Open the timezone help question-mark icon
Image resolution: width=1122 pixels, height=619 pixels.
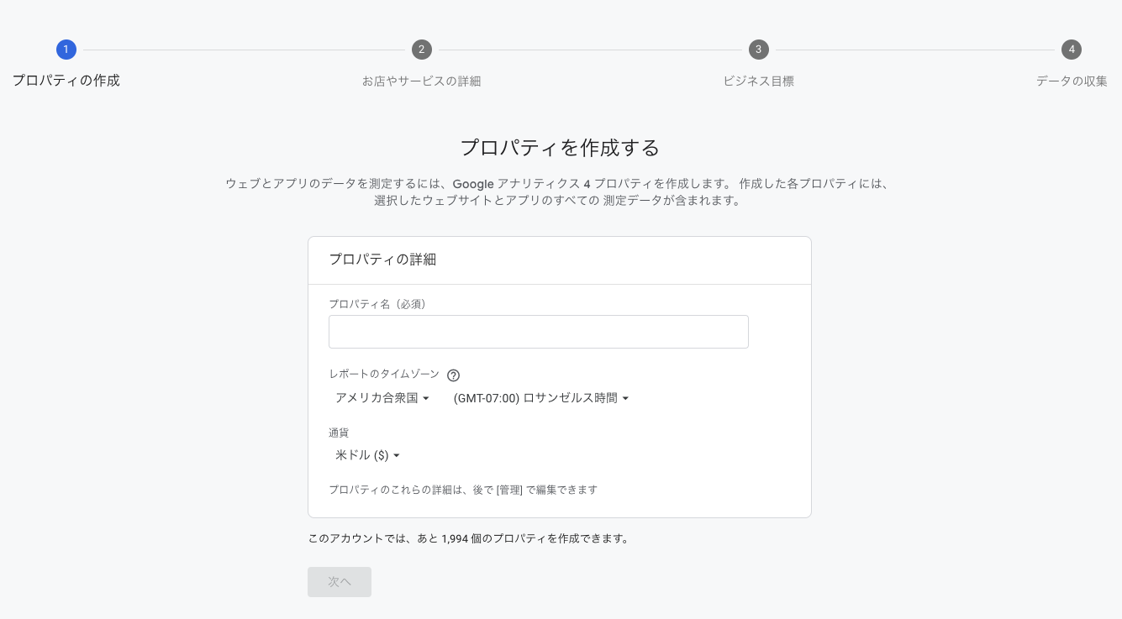pos(454,375)
